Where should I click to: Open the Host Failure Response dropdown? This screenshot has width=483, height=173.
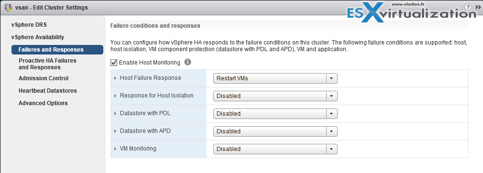275,78
